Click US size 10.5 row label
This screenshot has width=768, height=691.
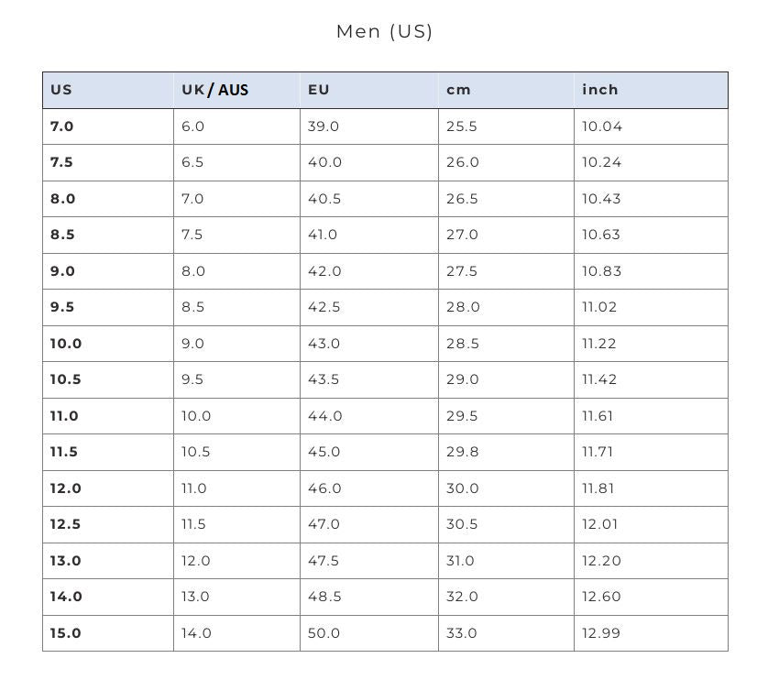pos(65,379)
